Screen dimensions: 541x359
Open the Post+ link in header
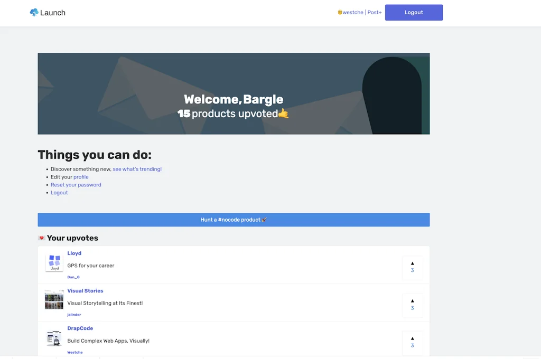(375, 12)
